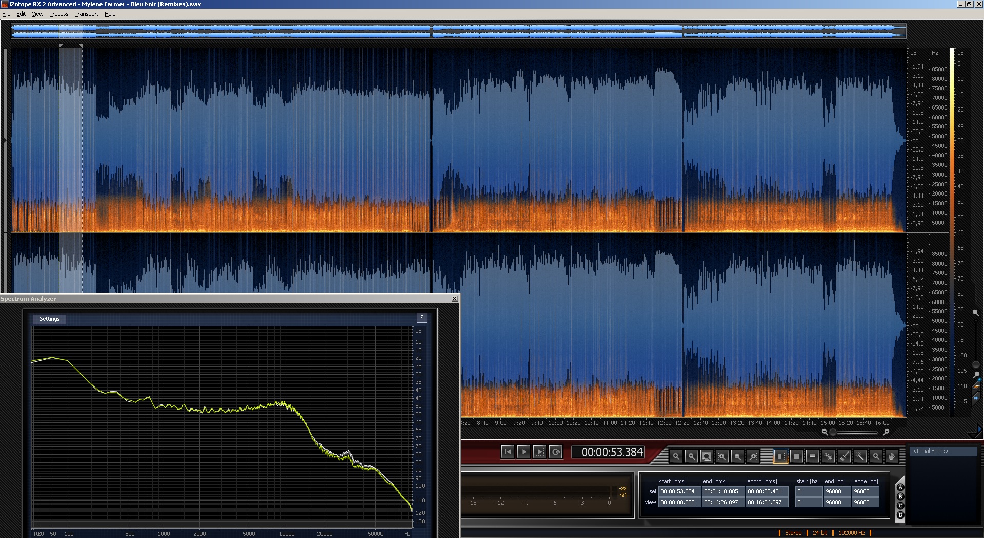
Task: Click the 13:00 mark on the time ruler
Action: 718,423
